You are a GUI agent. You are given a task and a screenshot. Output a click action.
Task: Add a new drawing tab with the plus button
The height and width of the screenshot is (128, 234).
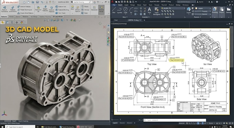point(144,20)
